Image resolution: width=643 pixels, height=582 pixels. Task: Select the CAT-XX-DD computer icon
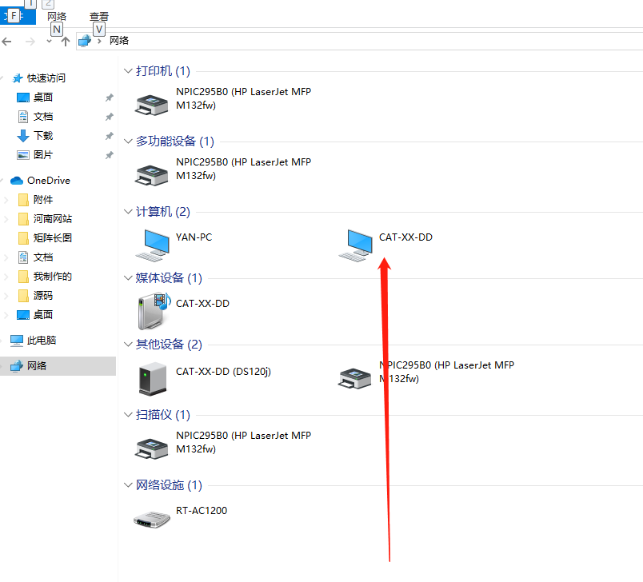pos(356,245)
